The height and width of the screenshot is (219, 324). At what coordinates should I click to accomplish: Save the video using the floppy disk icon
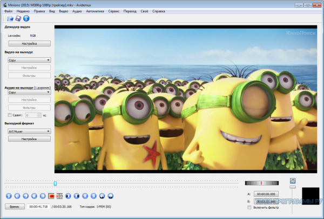click(18, 18)
